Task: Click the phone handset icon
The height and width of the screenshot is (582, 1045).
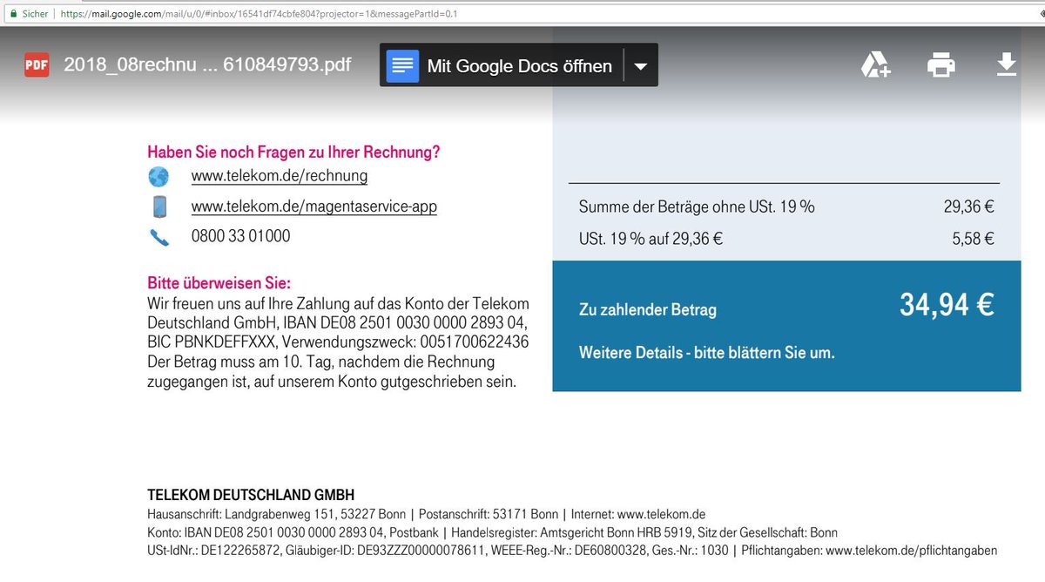Action: coord(159,237)
